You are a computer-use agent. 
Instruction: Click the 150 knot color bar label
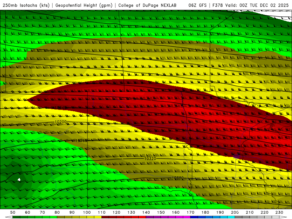pyautogui.click(x=161, y=212)
